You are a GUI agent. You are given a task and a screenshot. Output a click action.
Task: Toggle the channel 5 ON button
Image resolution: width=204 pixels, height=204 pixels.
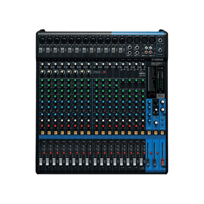tap(69, 133)
